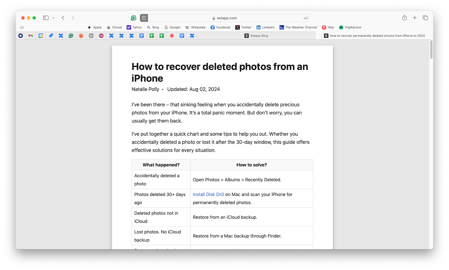This screenshot has width=449, height=270.
Task: Switch to the Jira pinned tab
Action: click(x=51, y=36)
